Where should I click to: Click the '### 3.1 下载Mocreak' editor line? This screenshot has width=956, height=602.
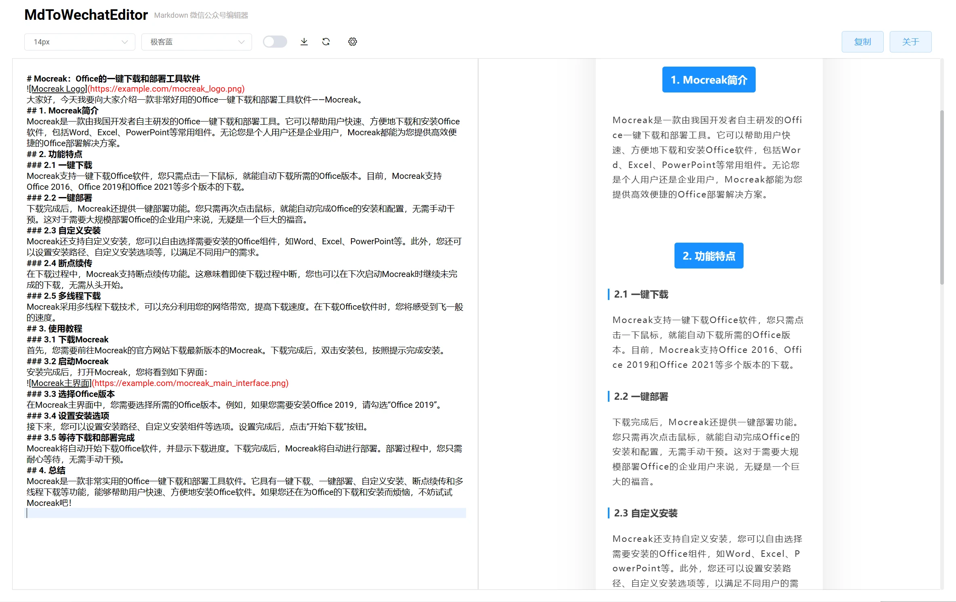point(67,340)
